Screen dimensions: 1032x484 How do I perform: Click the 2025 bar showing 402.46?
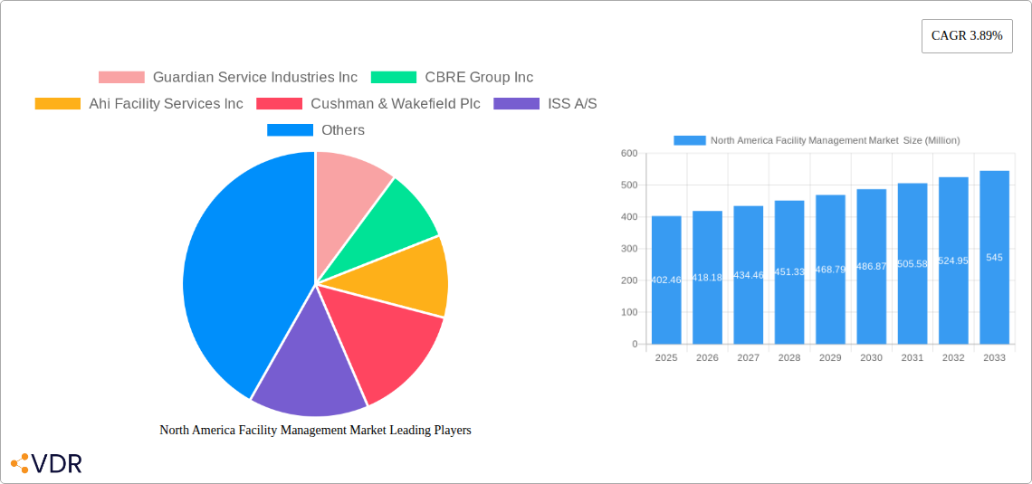click(666, 280)
